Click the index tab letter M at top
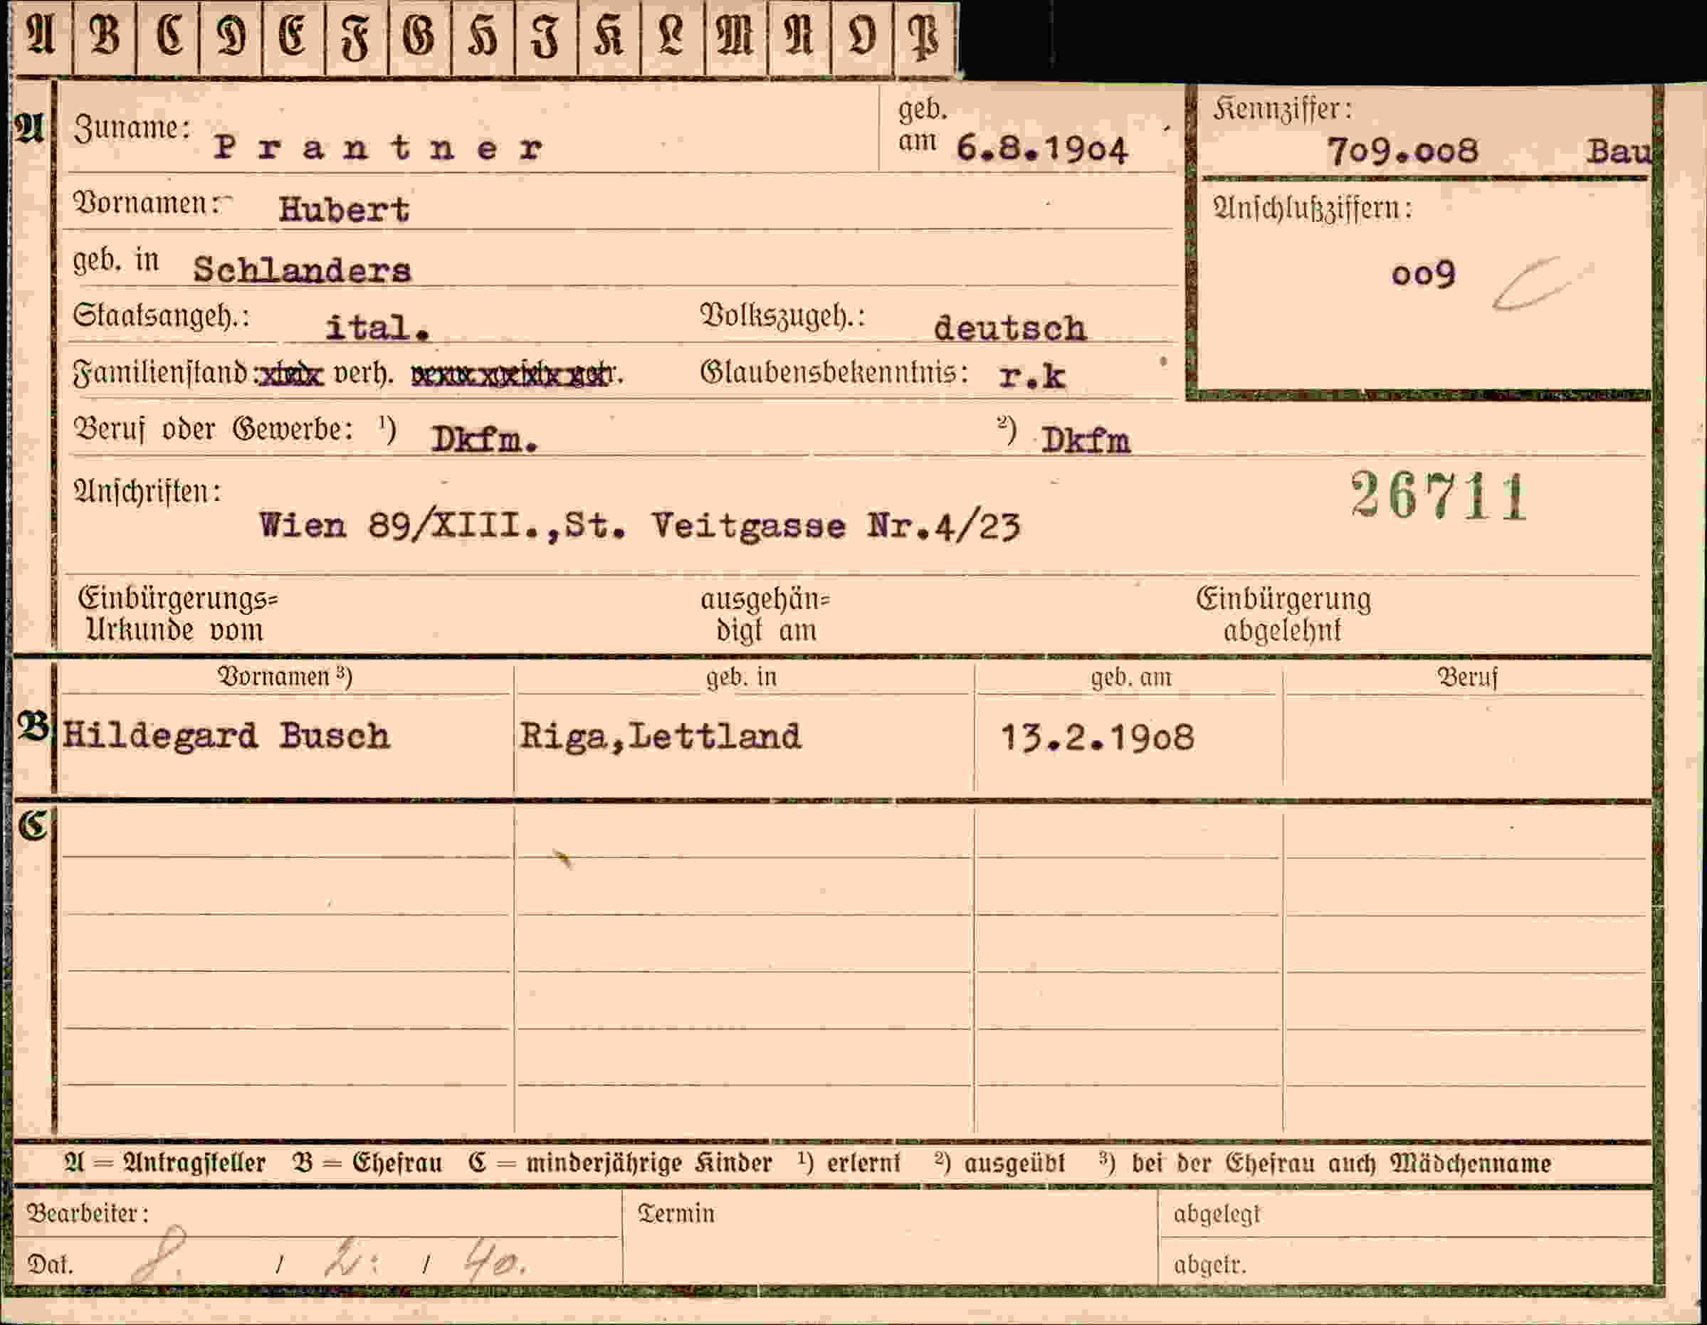Viewport: 1707px width, 1325px height. point(735,37)
